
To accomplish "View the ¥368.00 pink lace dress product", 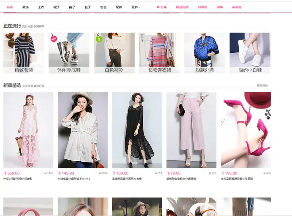I will click(x=28, y=130).
